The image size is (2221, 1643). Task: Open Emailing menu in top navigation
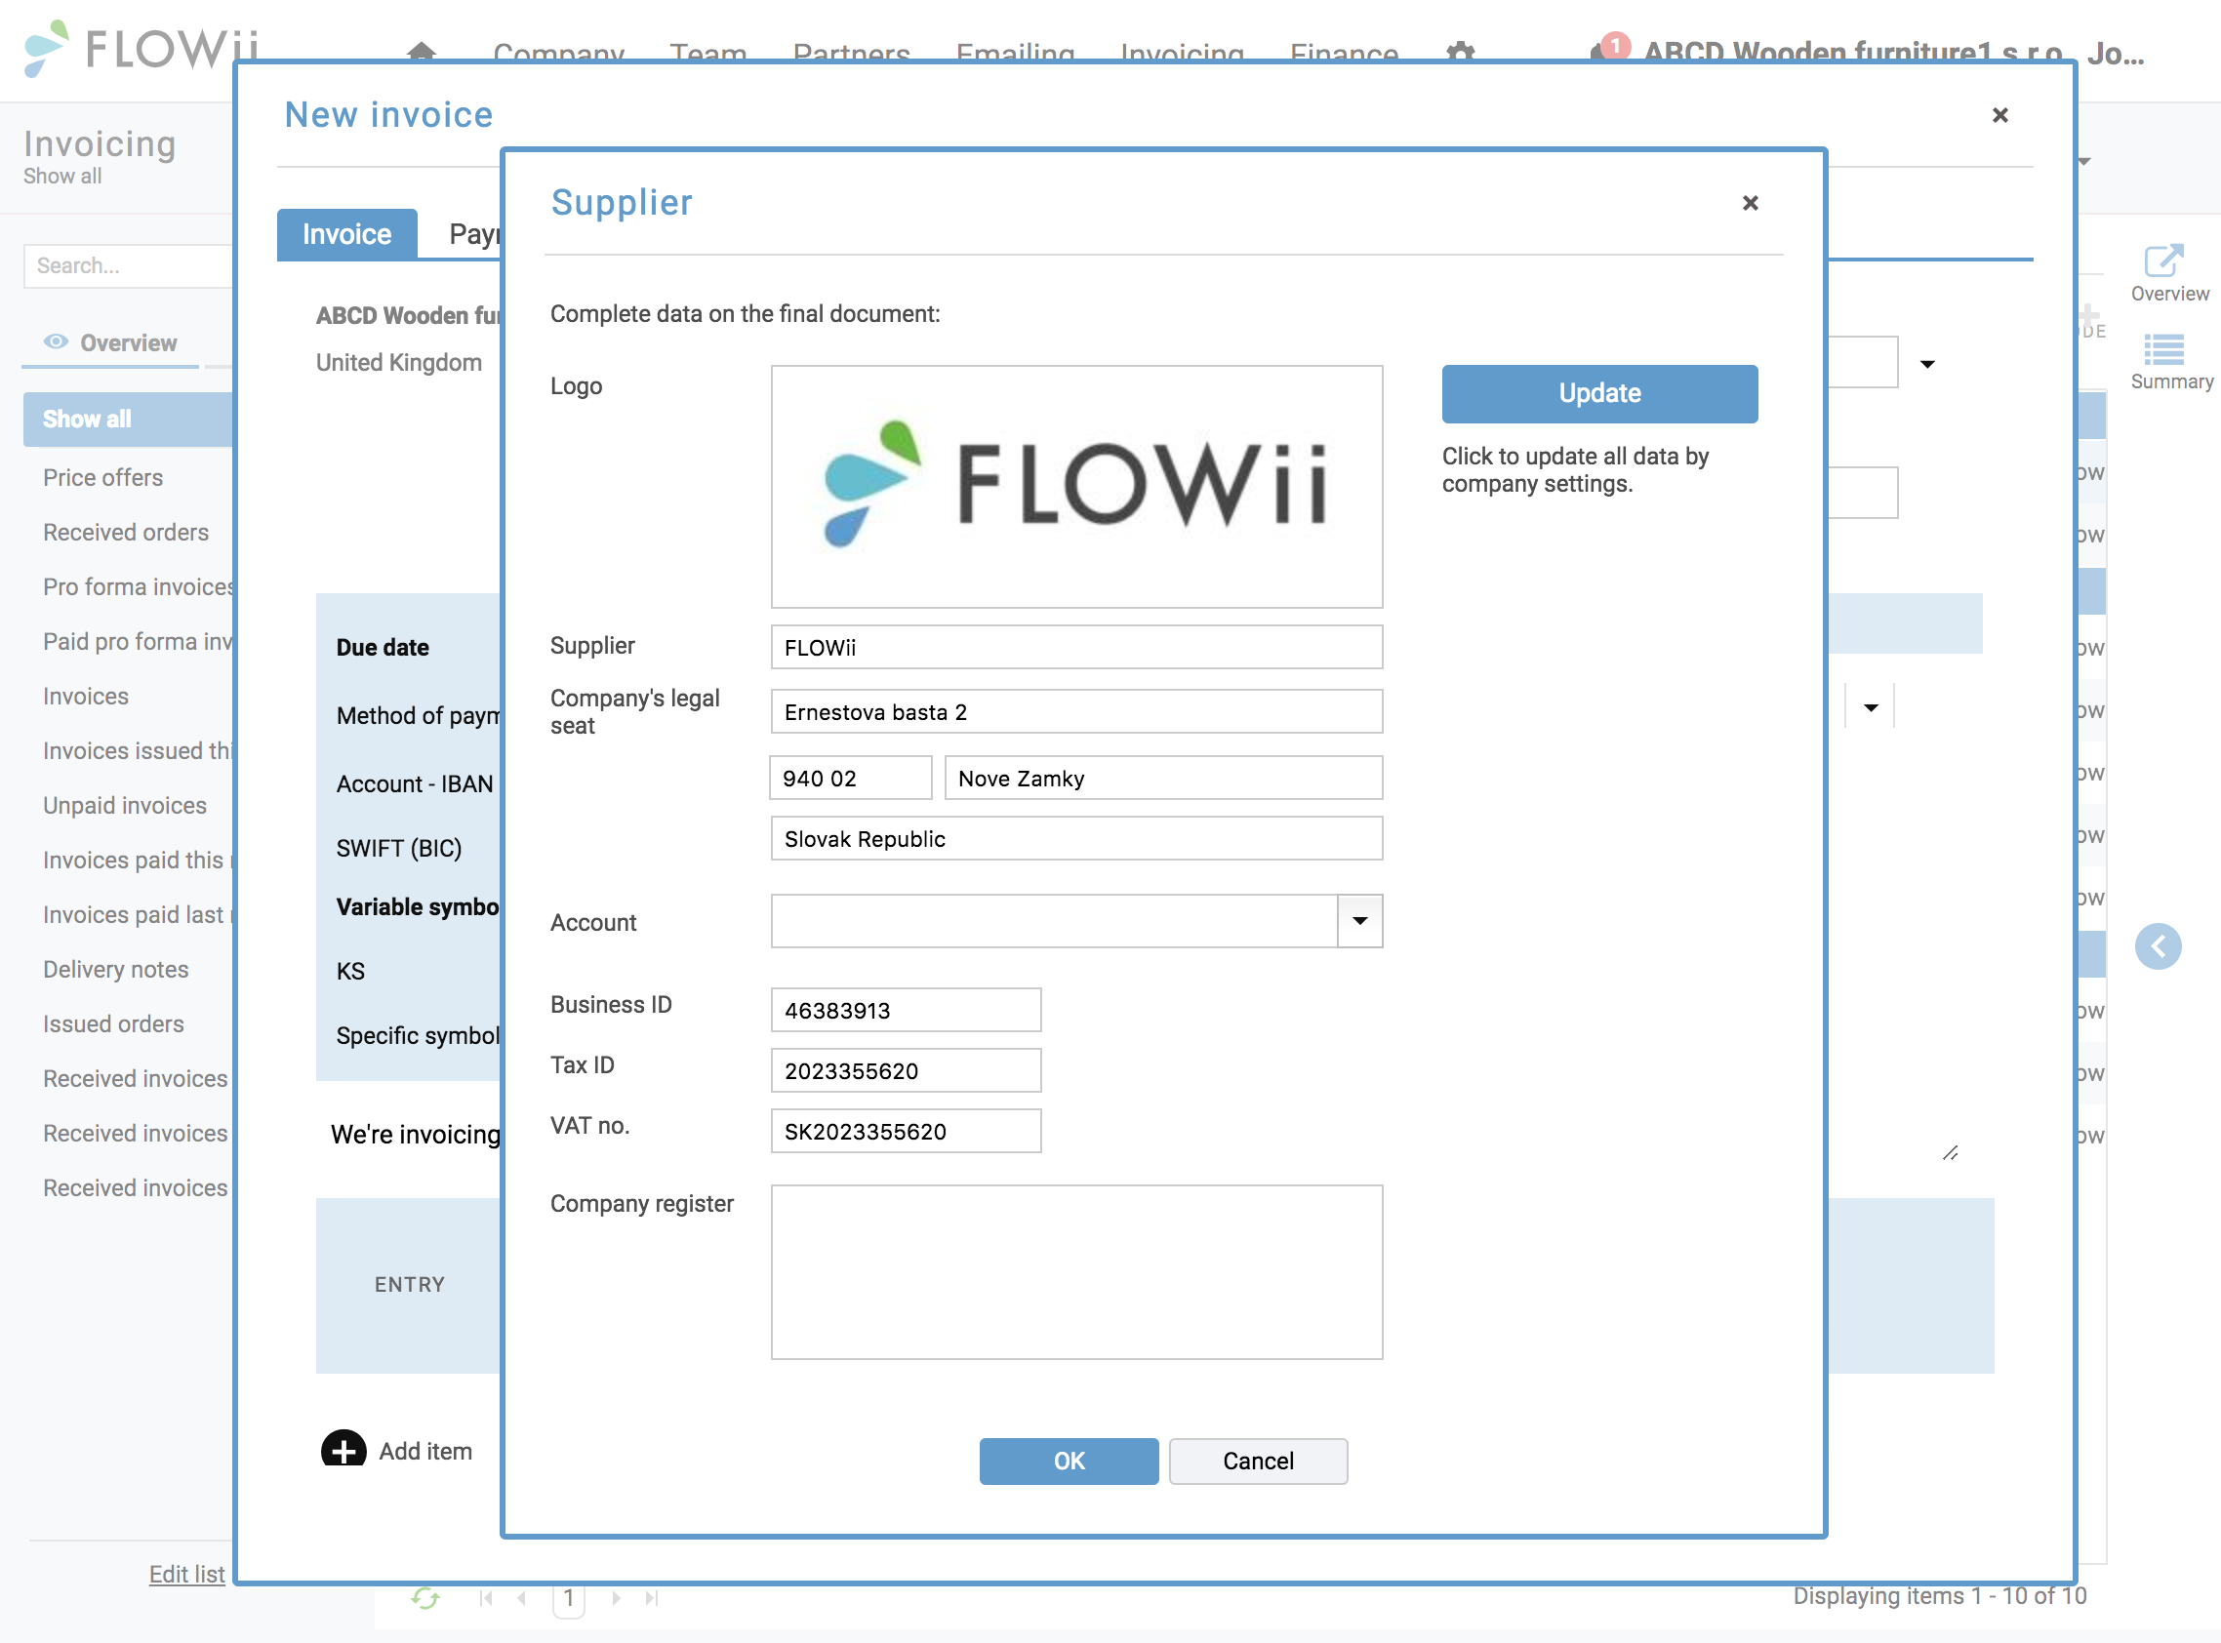click(x=1015, y=53)
